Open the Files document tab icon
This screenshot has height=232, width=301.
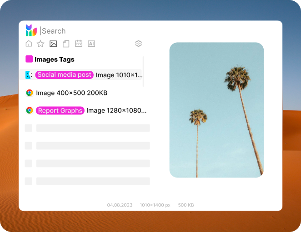click(x=66, y=44)
